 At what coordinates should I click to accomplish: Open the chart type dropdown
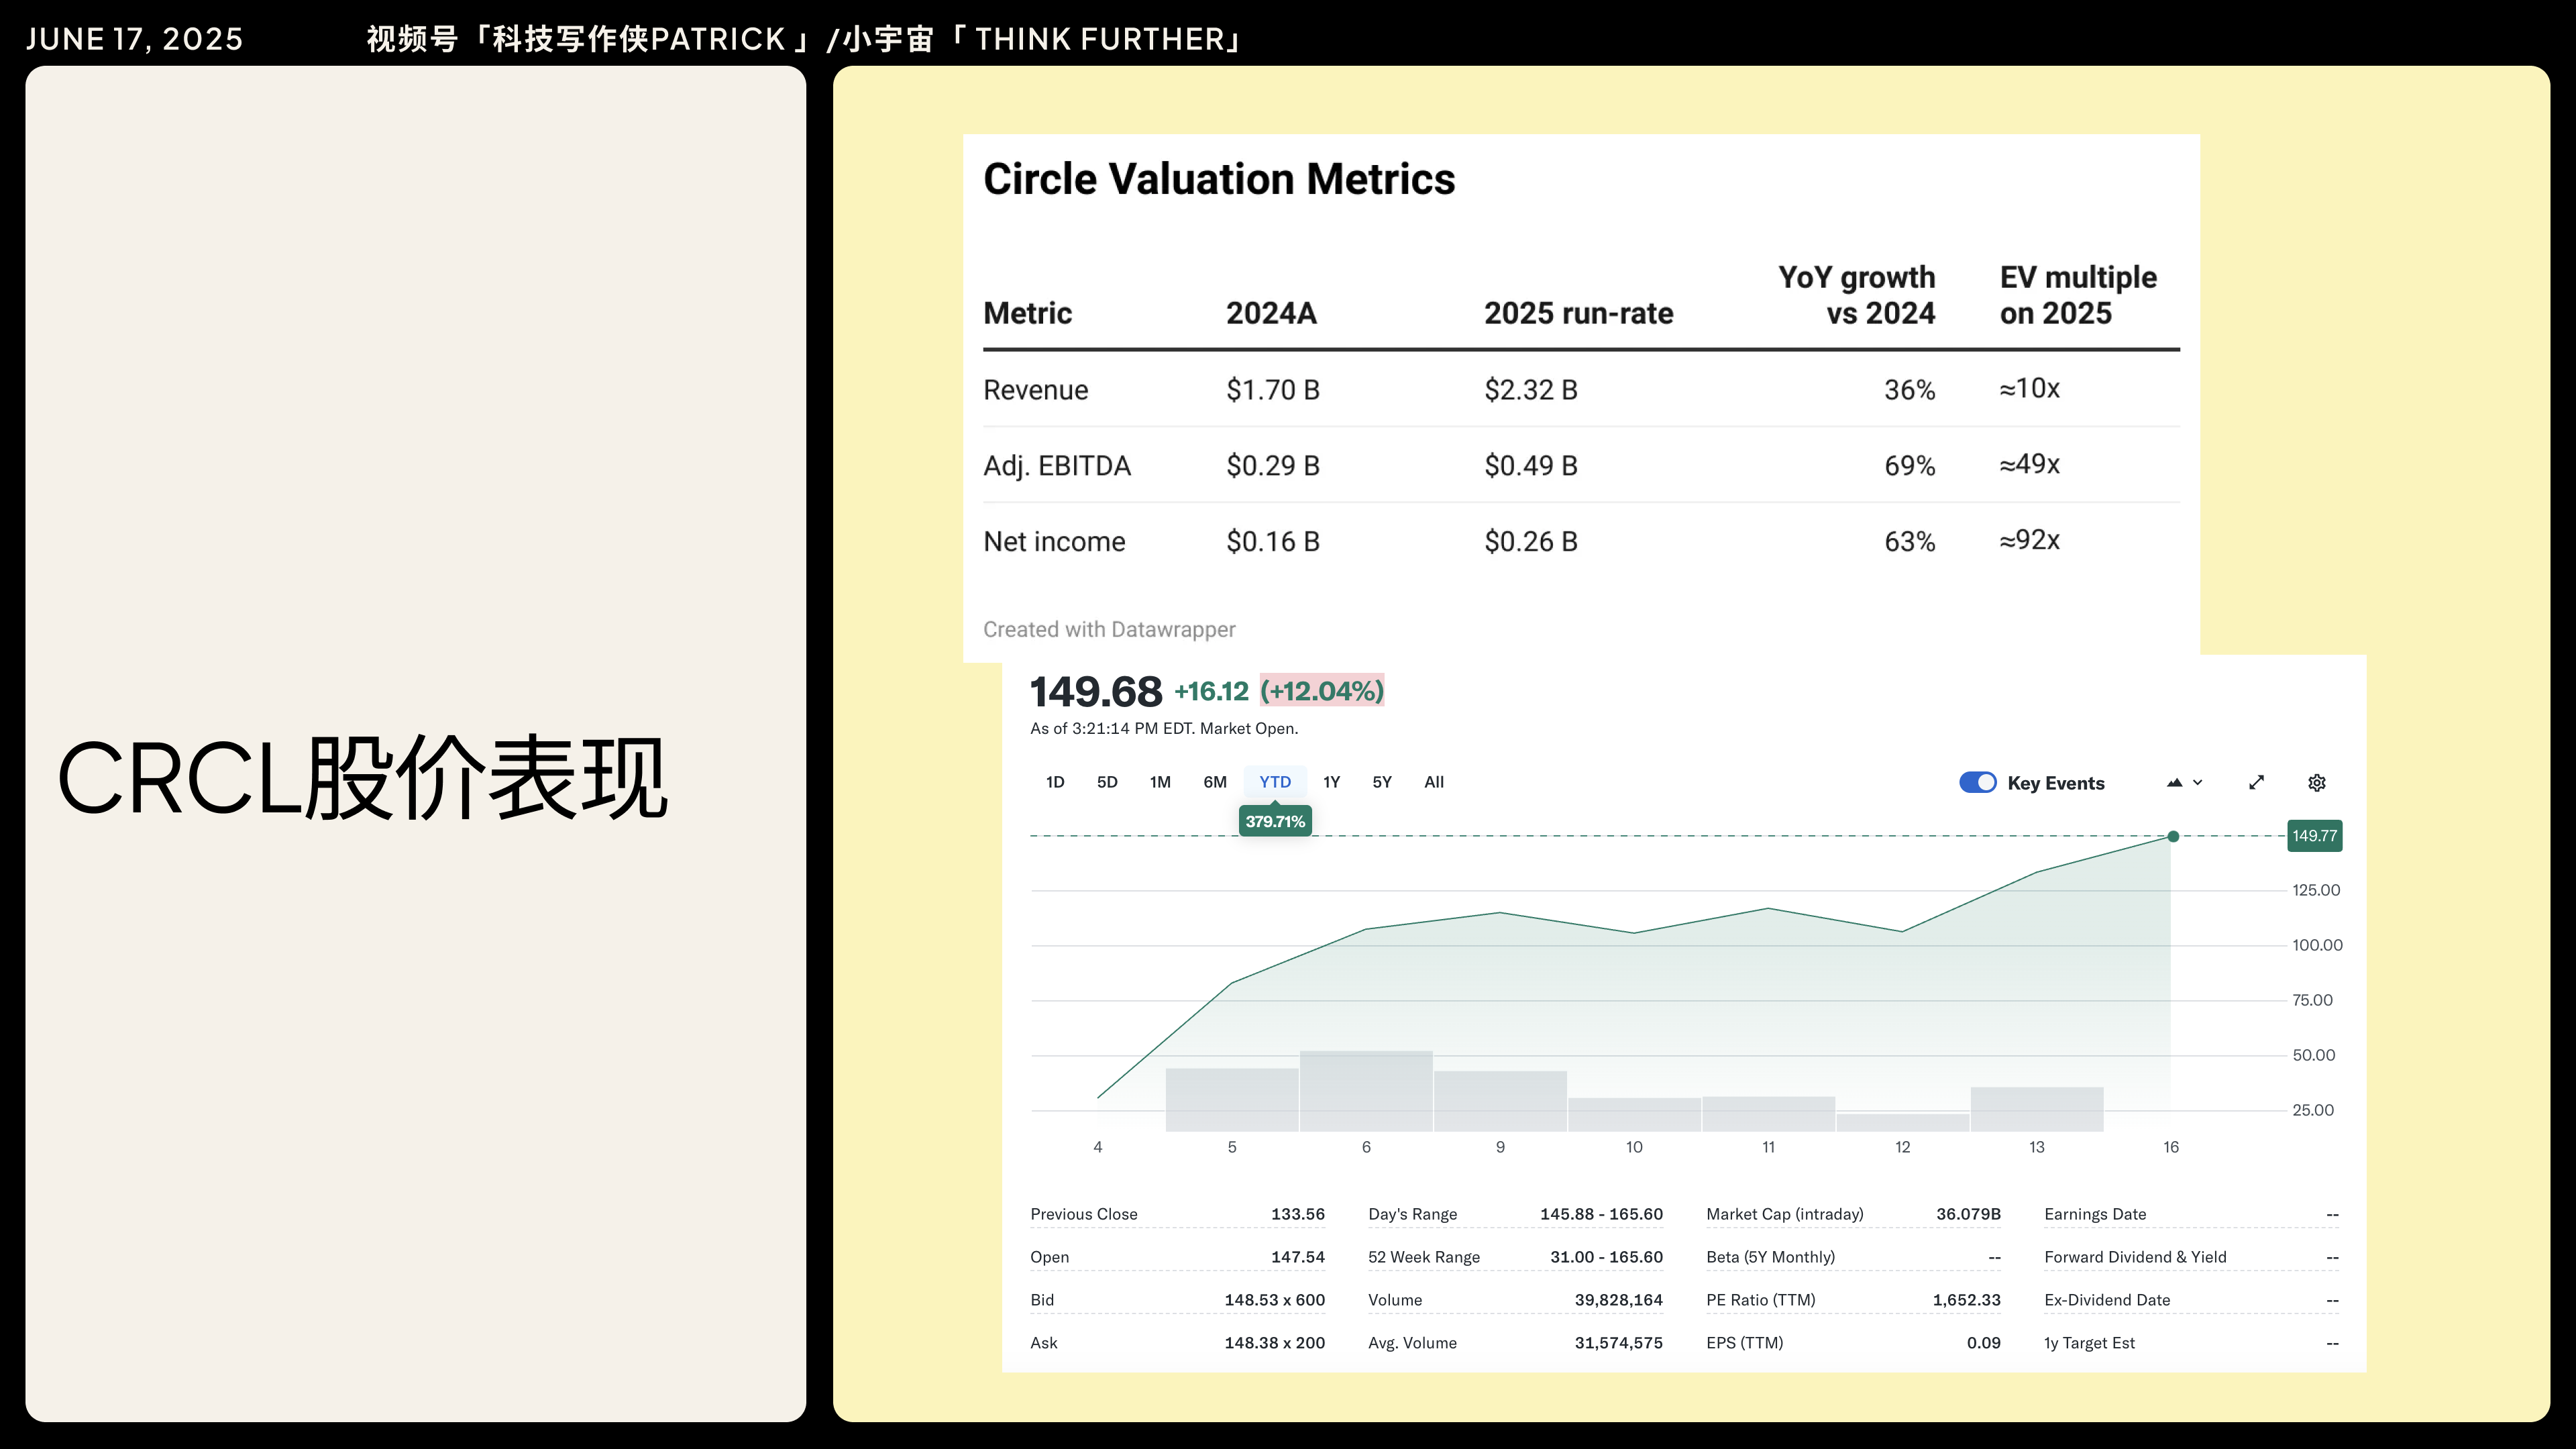pos(2184,783)
